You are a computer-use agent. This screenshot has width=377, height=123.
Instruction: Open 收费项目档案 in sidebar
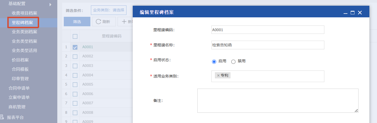click(x=24, y=13)
